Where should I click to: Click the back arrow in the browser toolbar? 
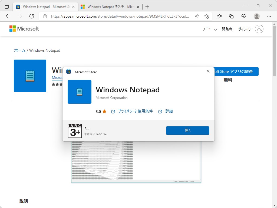click(8, 16)
